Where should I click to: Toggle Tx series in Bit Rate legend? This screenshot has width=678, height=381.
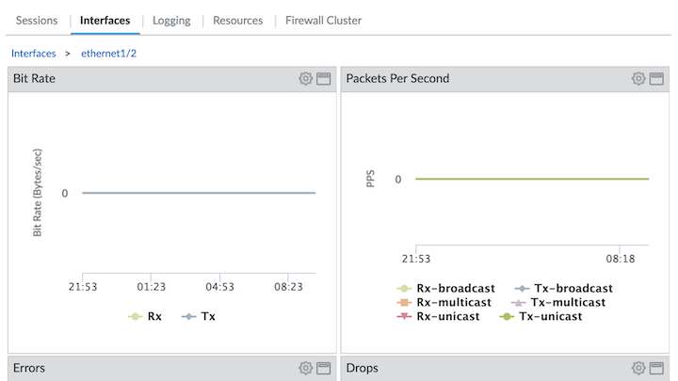200,316
